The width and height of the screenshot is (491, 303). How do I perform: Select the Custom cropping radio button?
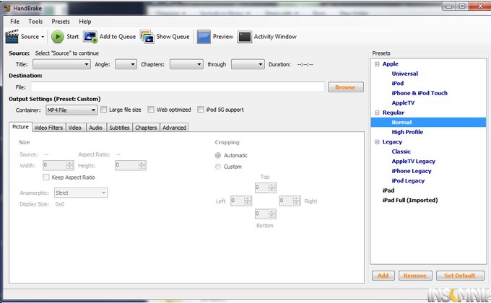218,167
